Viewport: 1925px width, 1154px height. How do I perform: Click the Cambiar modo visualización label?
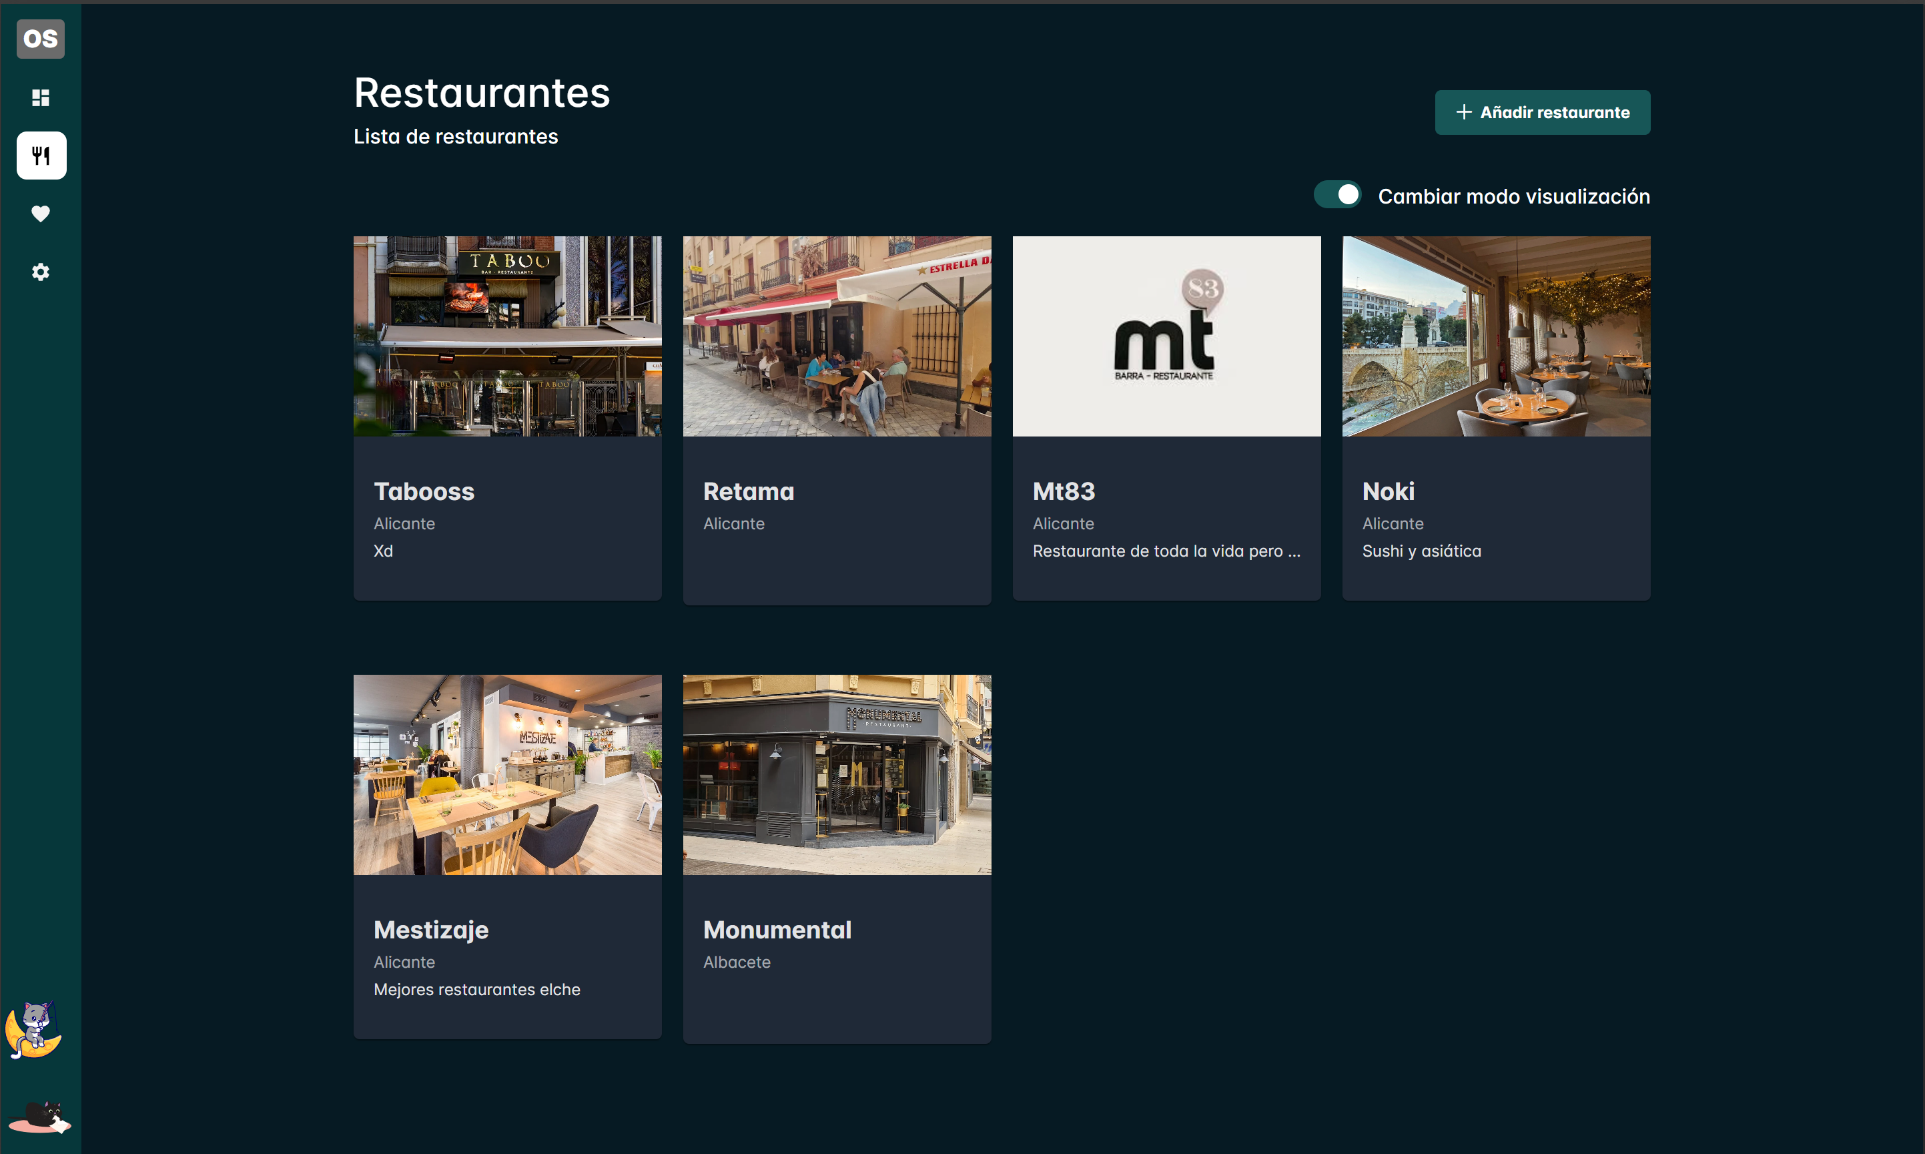click(1513, 197)
